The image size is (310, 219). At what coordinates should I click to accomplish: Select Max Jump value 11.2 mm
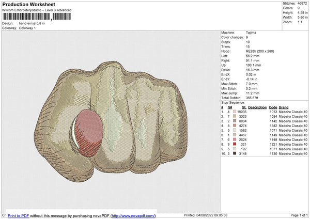(x=253, y=93)
